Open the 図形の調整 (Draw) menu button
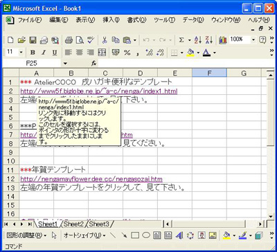The height and width of the screenshot is (252, 277). (26, 235)
